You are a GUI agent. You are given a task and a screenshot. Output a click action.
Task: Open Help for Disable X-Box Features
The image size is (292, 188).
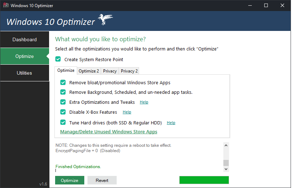(127, 112)
